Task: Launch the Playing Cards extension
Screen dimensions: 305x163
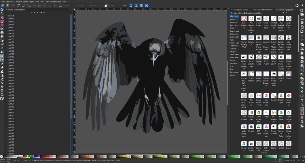Action: pos(258,58)
